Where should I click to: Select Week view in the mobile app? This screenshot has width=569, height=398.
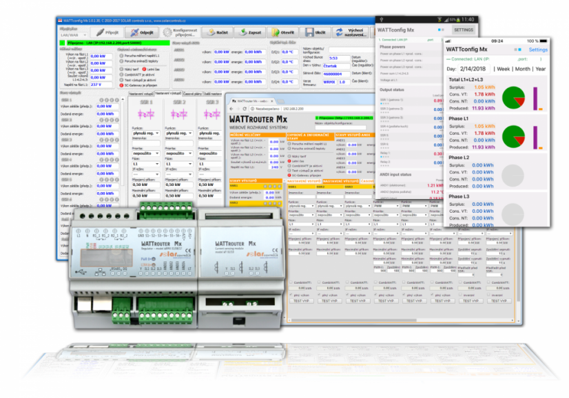[x=503, y=69]
